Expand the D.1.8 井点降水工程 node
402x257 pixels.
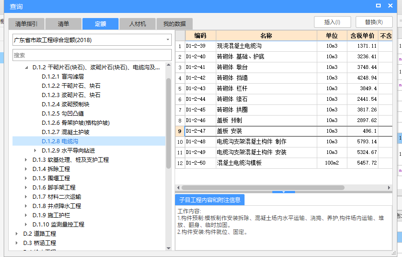click(x=26, y=206)
